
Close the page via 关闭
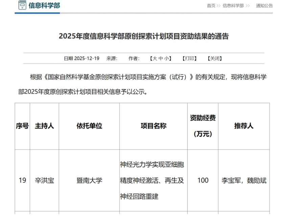[x=215, y=58]
